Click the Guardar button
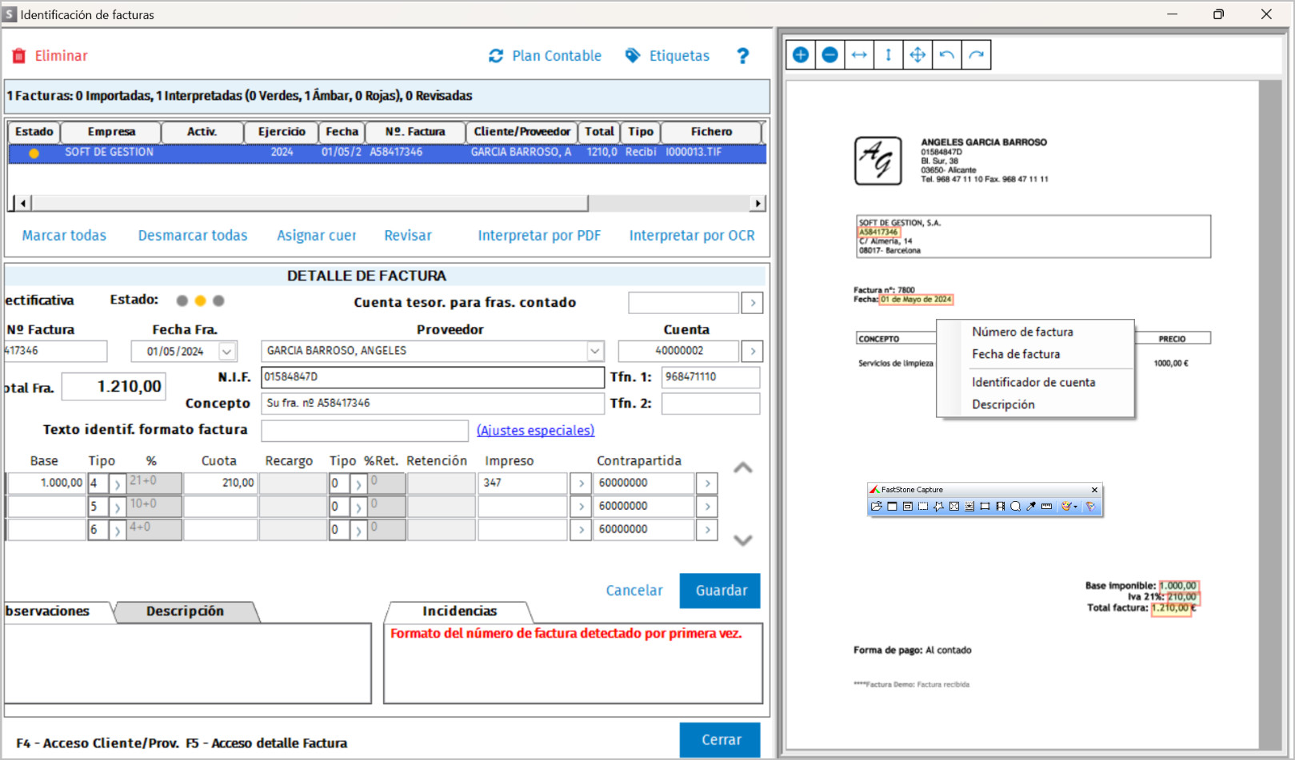 [x=720, y=591]
